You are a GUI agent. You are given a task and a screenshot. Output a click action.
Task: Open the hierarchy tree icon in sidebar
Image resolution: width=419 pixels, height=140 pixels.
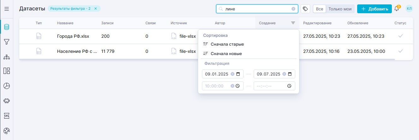click(6, 57)
